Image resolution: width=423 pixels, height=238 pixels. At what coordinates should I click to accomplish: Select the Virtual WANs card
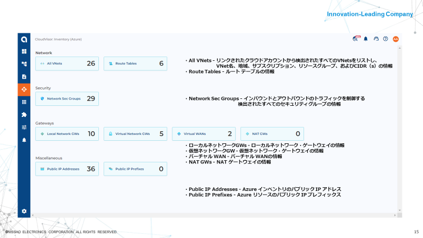204,134
